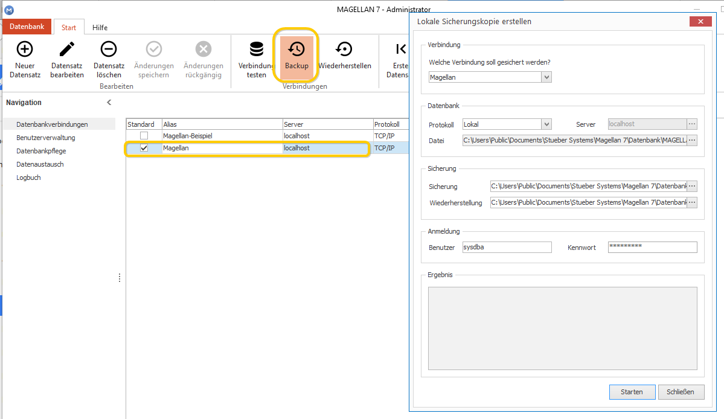Click the Verbindung testen database icon
Image resolution: width=724 pixels, height=419 pixels.
click(x=256, y=49)
